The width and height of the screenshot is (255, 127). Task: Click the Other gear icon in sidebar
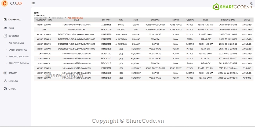point(5,89)
